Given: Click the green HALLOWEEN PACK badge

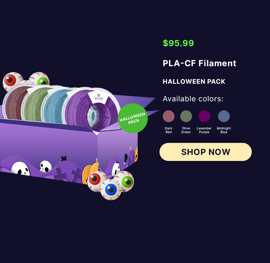Looking at the screenshot, I should click(x=133, y=118).
